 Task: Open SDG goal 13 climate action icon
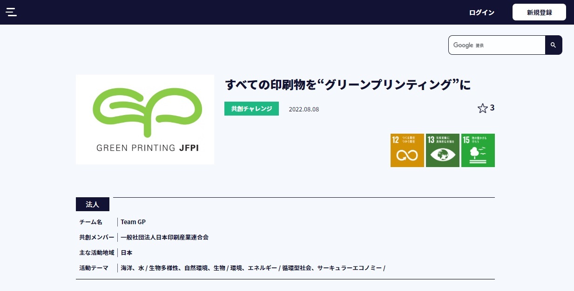[x=443, y=150]
